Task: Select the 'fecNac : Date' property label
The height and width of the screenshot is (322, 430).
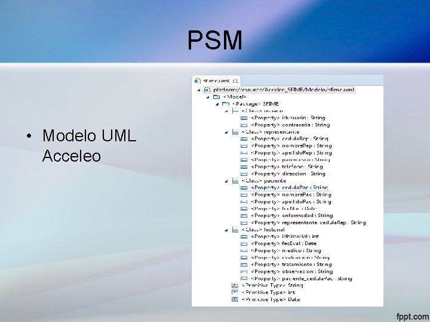Action: point(284,209)
